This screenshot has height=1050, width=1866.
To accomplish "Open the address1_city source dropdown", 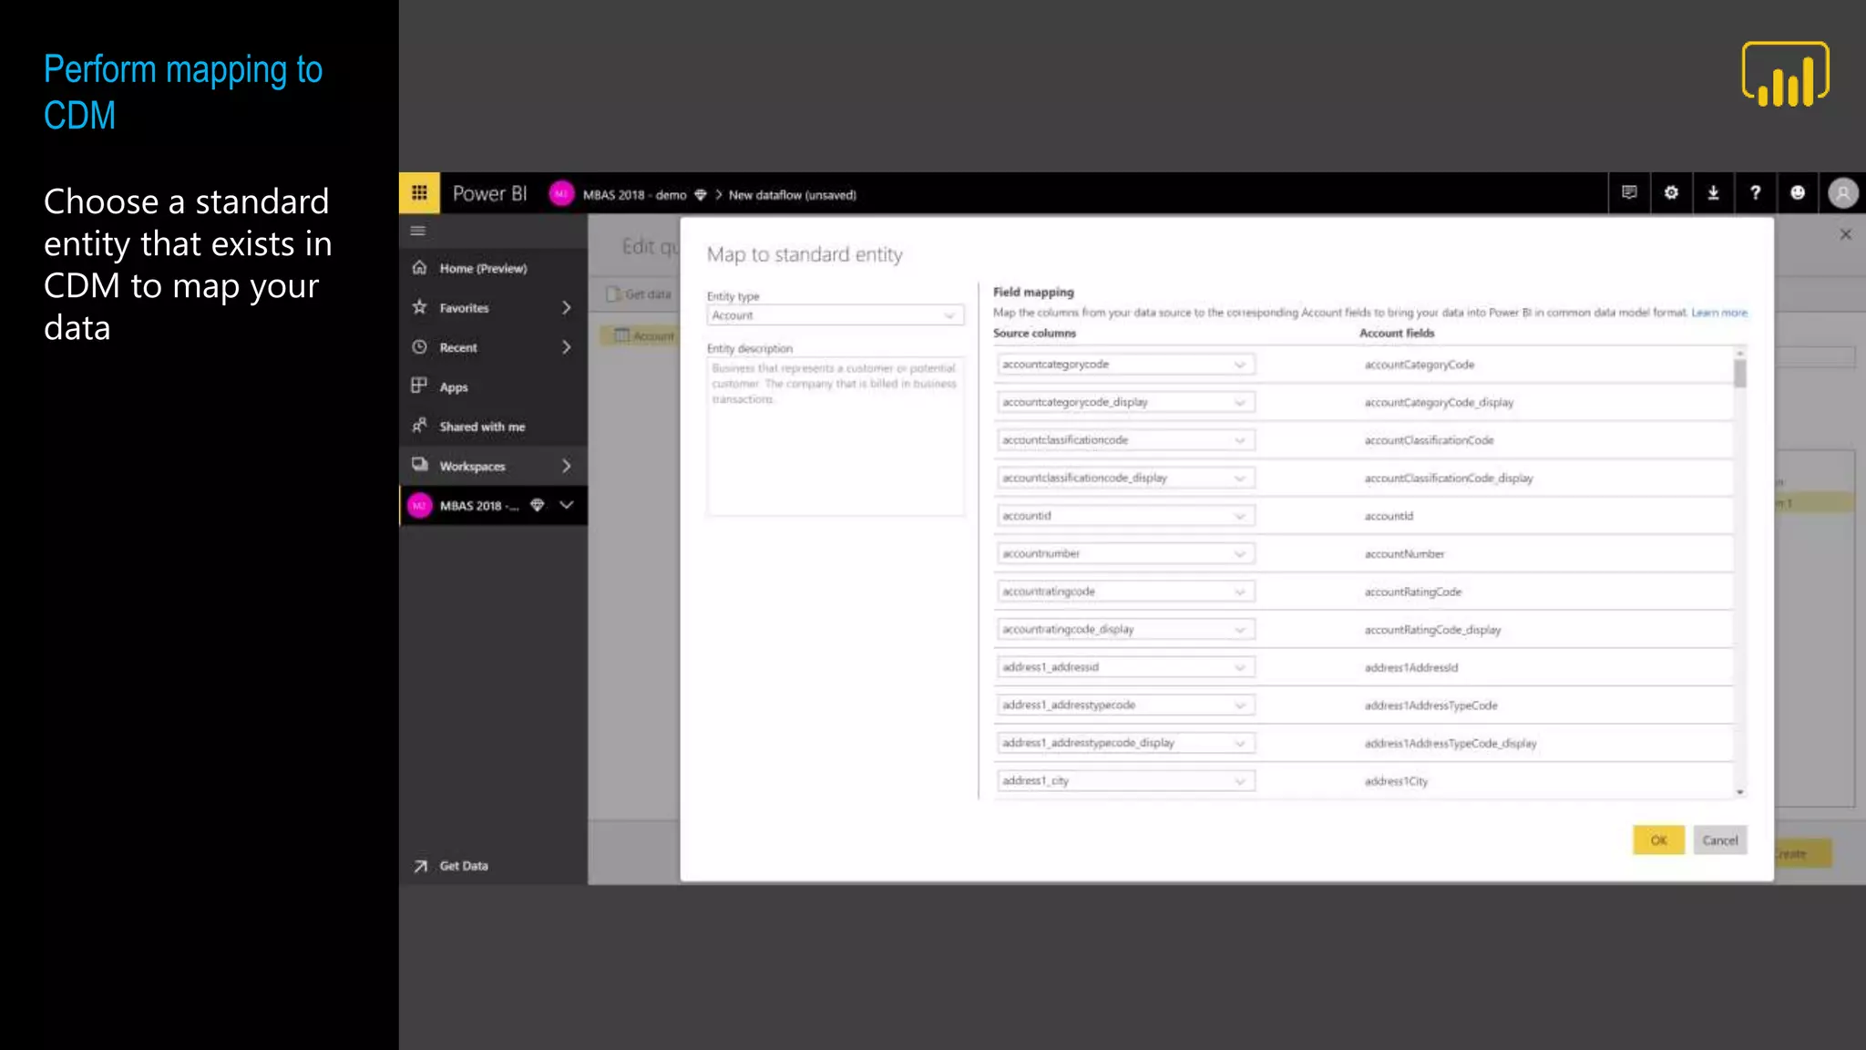I will point(1125,780).
